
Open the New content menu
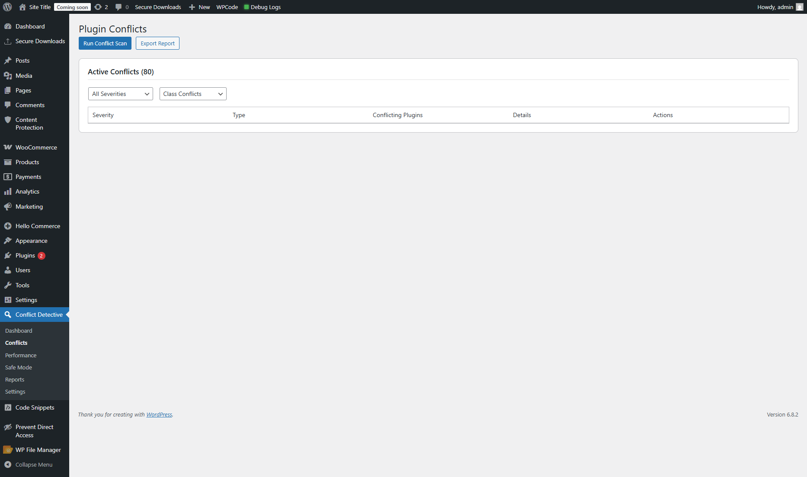point(199,7)
